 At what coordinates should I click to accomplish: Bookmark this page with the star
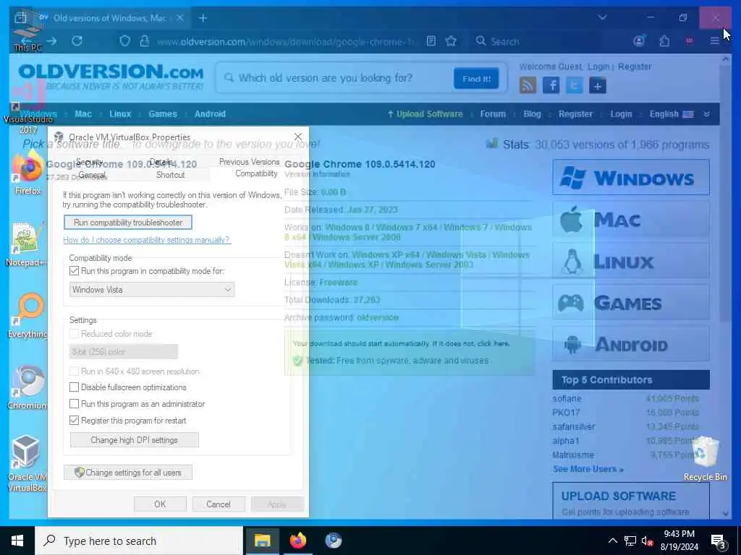[x=451, y=41]
